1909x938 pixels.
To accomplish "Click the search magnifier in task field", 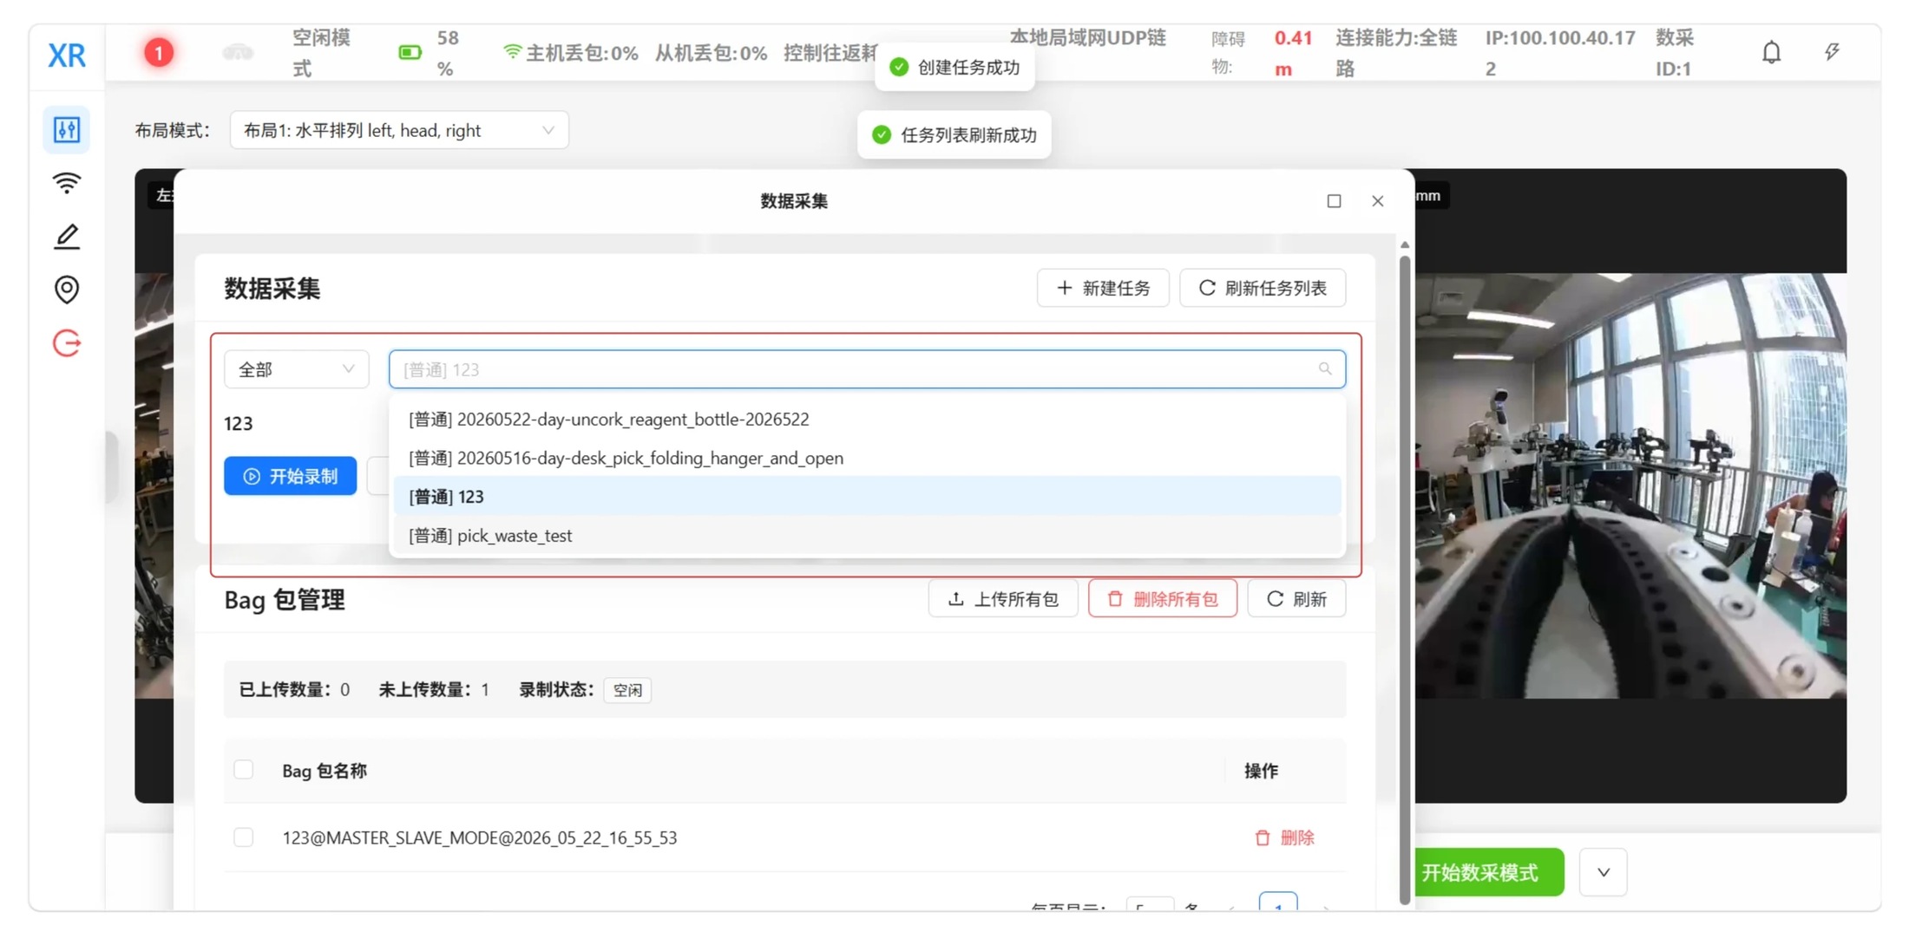I will [1325, 369].
